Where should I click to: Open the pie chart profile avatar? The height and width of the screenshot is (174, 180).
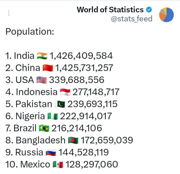[x=166, y=15]
